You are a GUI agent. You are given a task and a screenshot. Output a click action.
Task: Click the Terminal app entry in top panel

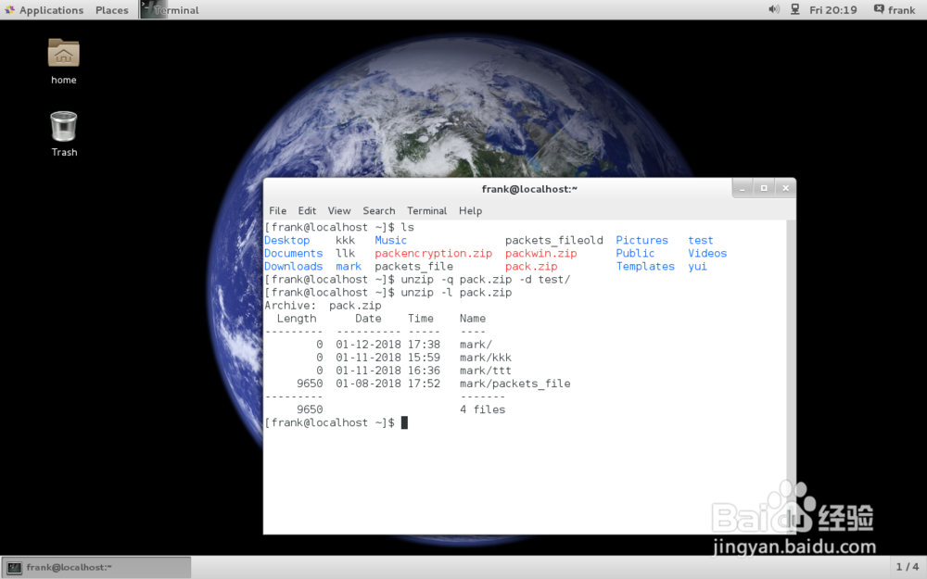coord(171,10)
